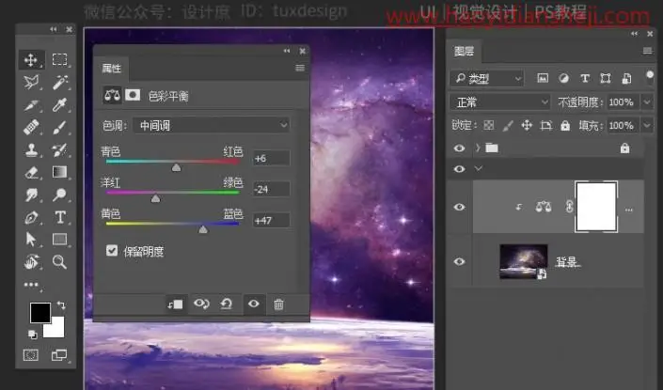Select the Eraser tool
The image size is (663, 390).
coord(31,172)
